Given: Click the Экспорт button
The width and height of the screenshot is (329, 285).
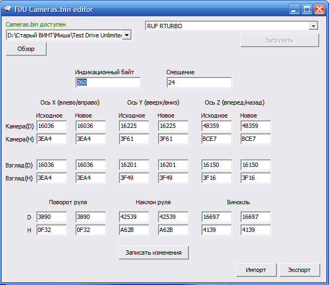Looking at the screenshot, I should click(x=299, y=270).
